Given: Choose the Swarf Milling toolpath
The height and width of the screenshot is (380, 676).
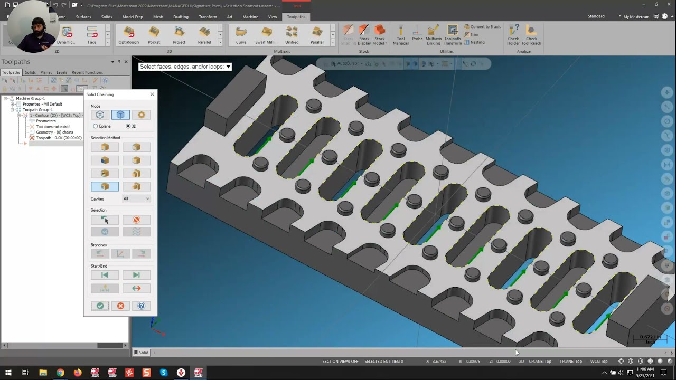Looking at the screenshot, I should coord(266,35).
